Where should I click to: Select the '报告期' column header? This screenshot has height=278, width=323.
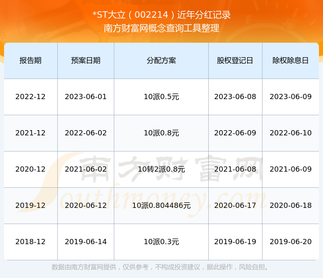[31, 60]
